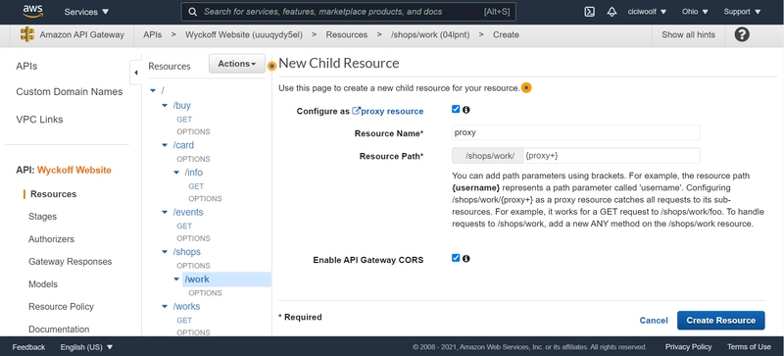Collapse the /shops tree node arrow
The height and width of the screenshot is (356, 784).
165,252
